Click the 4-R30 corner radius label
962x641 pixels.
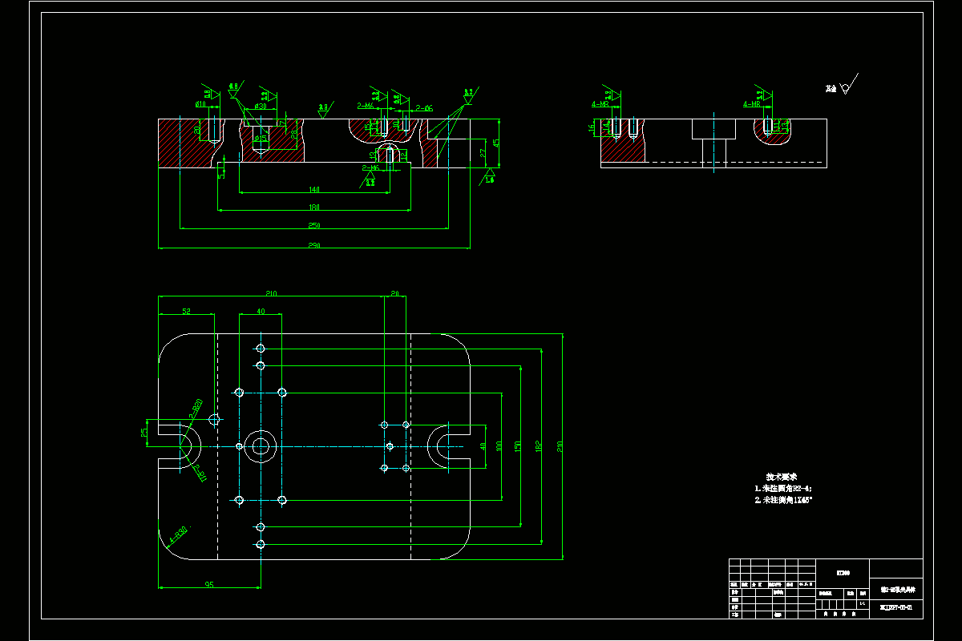pos(177,535)
